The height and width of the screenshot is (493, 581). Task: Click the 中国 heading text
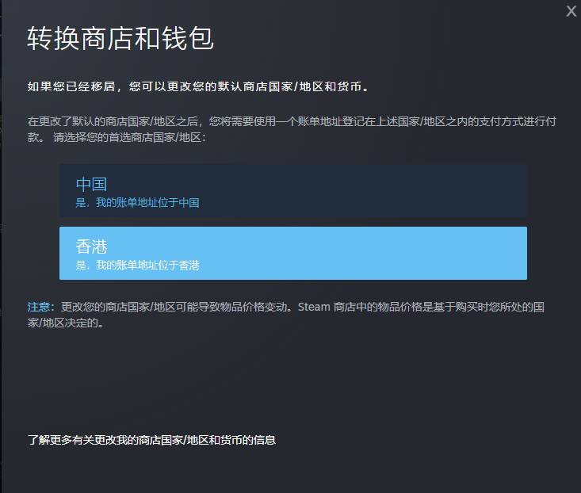pyautogui.click(x=91, y=184)
